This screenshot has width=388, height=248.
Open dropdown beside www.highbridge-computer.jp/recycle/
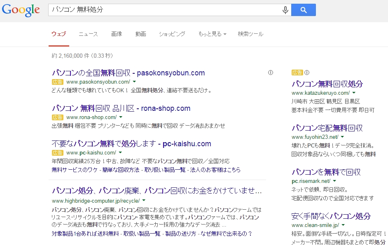click(144, 201)
